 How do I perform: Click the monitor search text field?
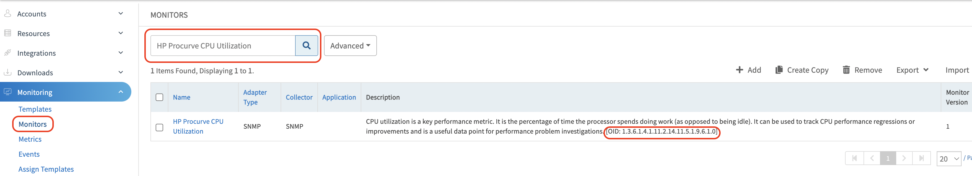click(223, 46)
